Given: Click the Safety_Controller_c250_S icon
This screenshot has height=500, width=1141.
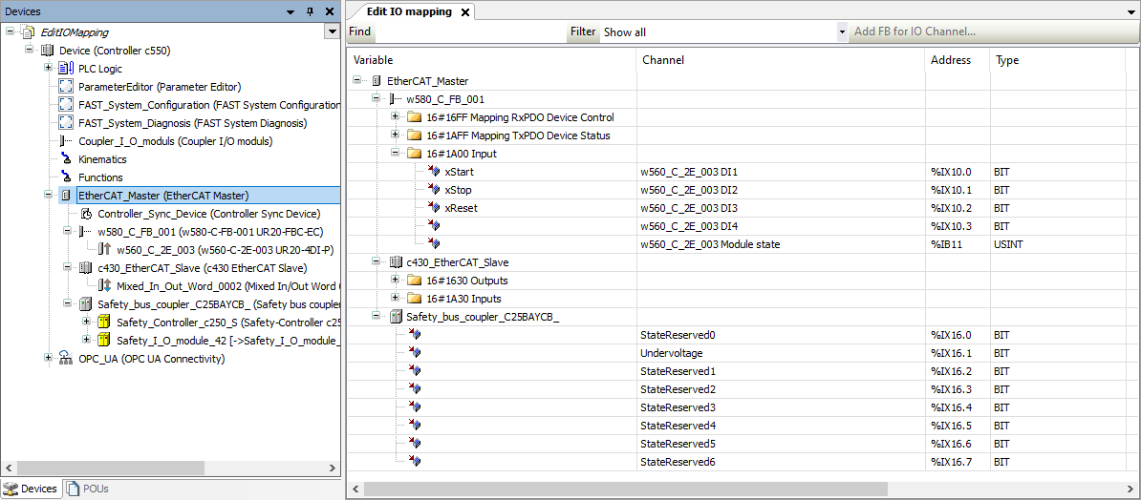Looking at the screenshot, I should pyautogui.click(x=105, y=323).
